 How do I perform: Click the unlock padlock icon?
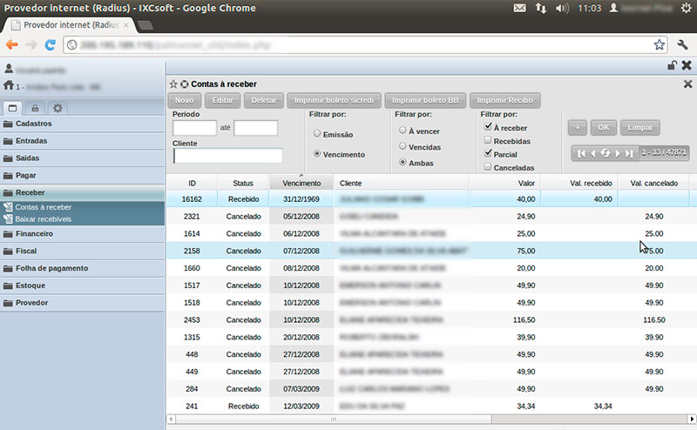(x=672, y=65)
